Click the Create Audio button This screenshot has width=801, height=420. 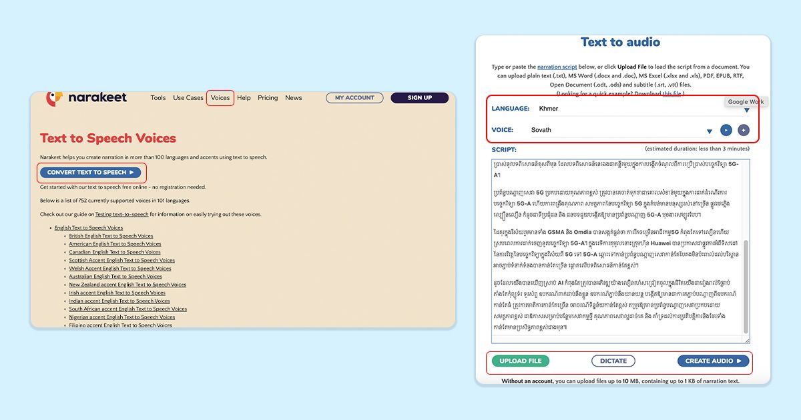(714, 361)
